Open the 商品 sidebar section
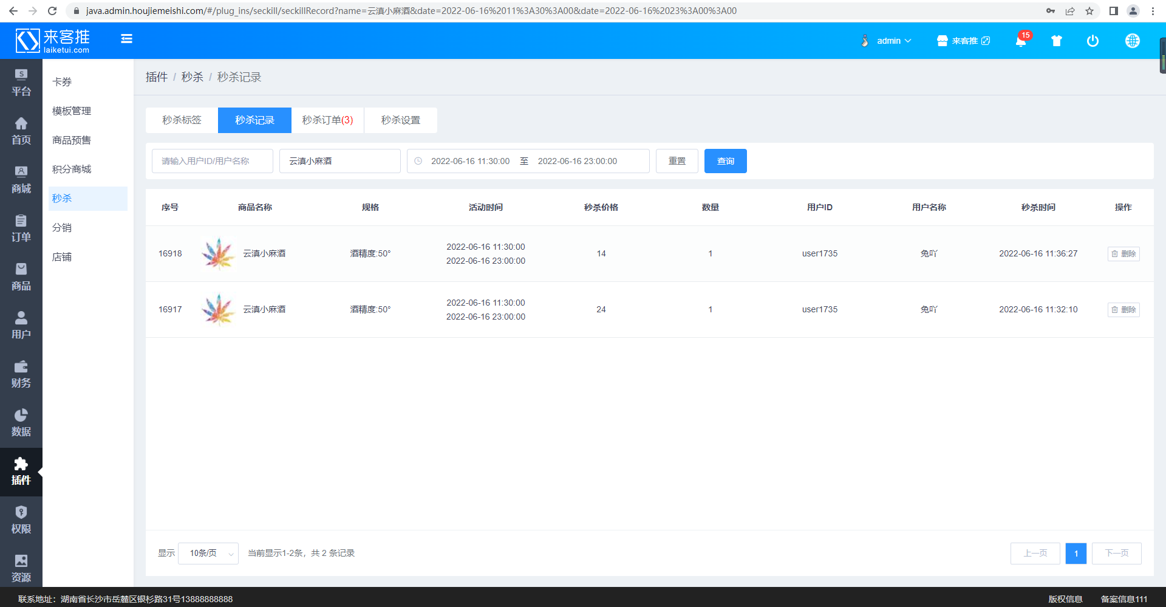Viewport: 1166px width, 607px height. coord(21,278)
